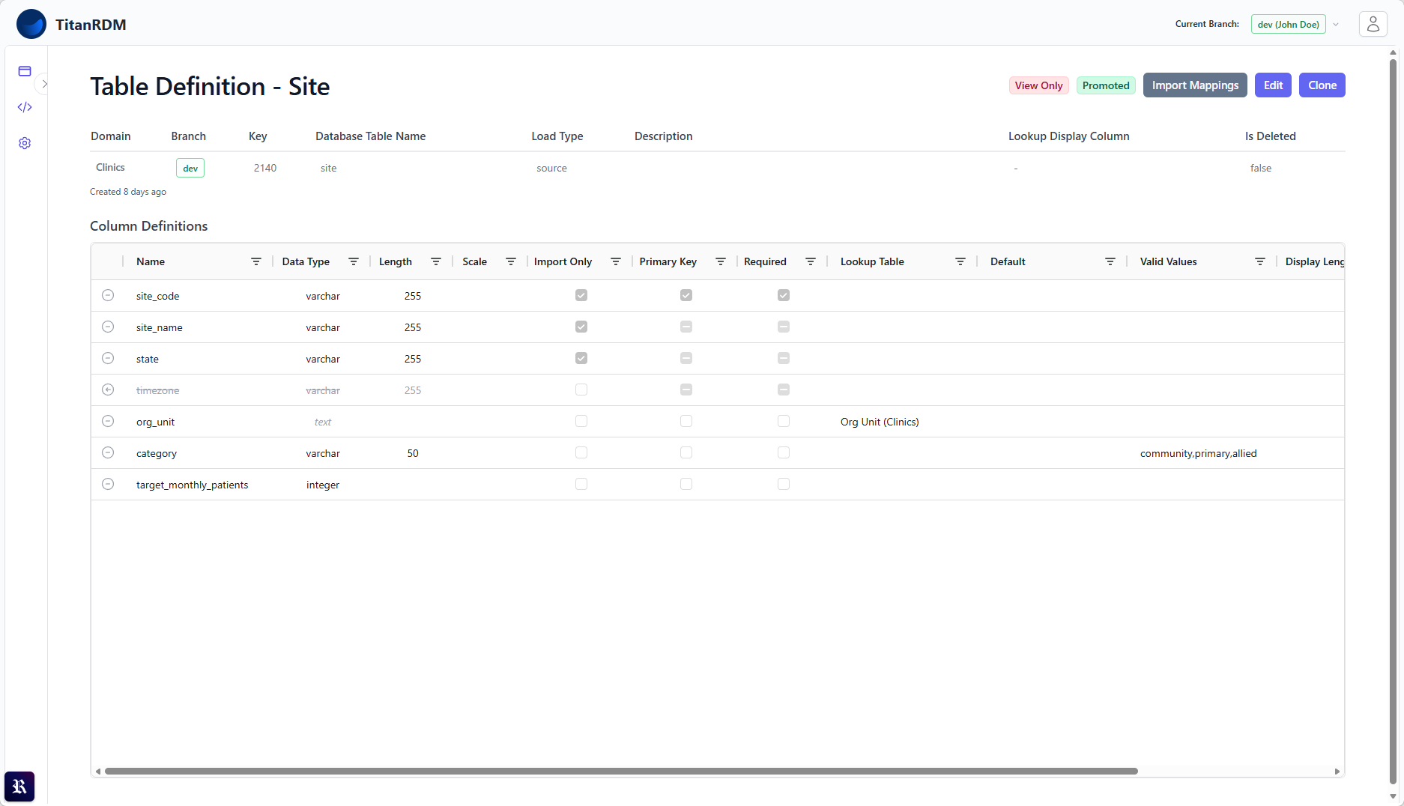The width and height of the screenshot is (1404, 806).
Task: Sort by the Lookup Table column header
Action: (872, 261)
